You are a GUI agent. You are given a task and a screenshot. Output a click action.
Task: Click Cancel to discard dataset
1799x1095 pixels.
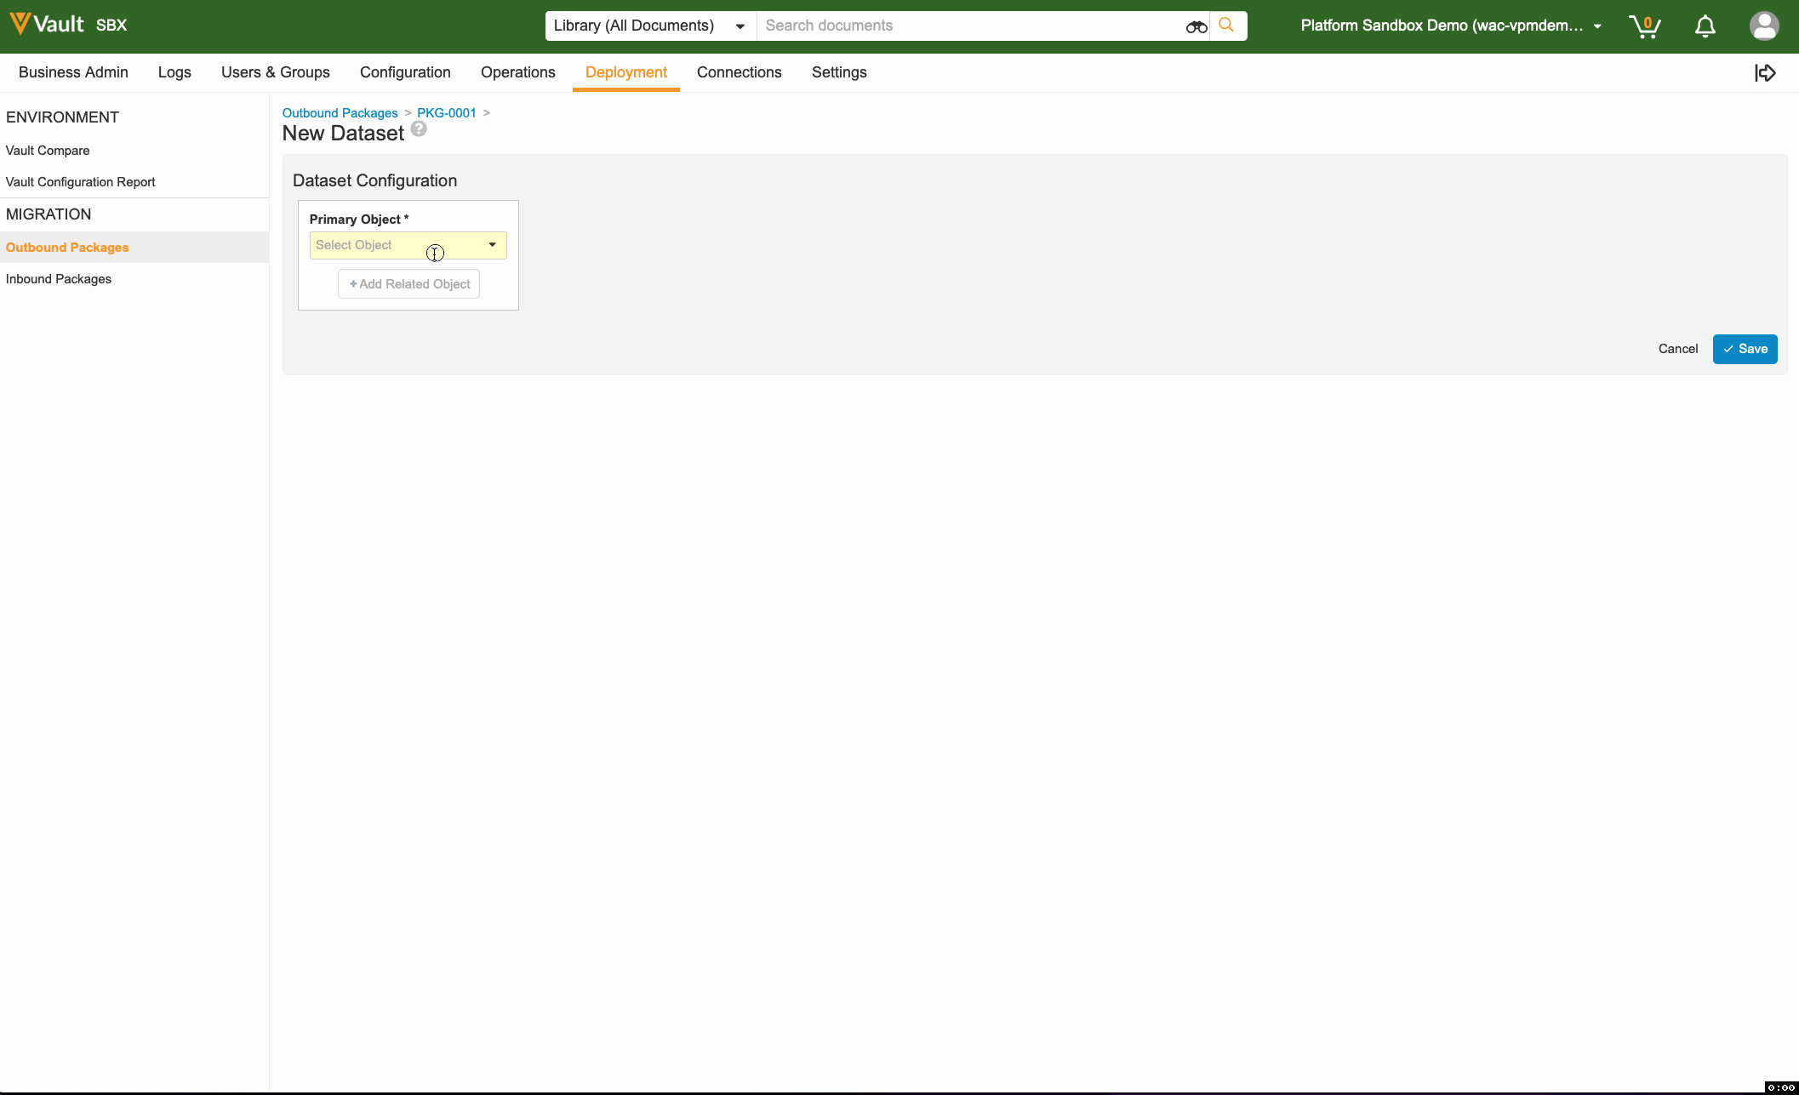pos(1677,349)
